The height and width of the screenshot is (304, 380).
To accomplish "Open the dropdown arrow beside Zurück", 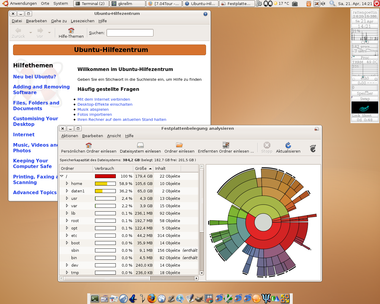I will (31, 33).
